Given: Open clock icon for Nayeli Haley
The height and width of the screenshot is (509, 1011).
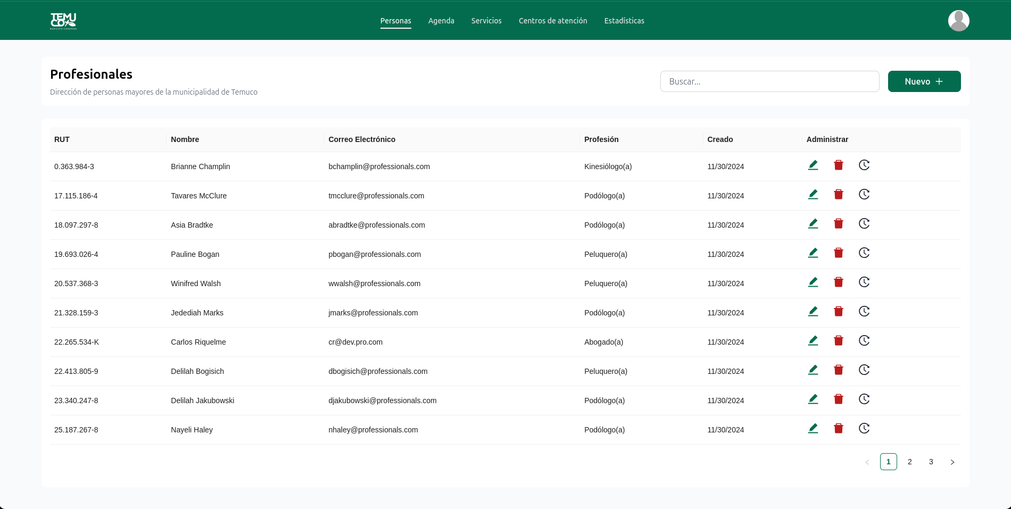Looking at the screenshot, I should tap(864, 429).
